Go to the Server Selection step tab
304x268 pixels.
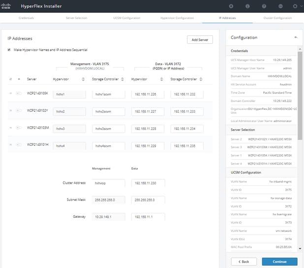click(76, 18)
